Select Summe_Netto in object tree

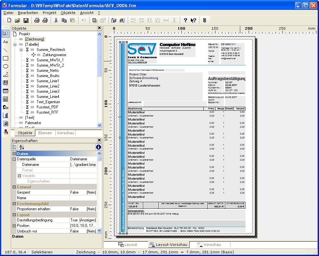tap(47, 71)
